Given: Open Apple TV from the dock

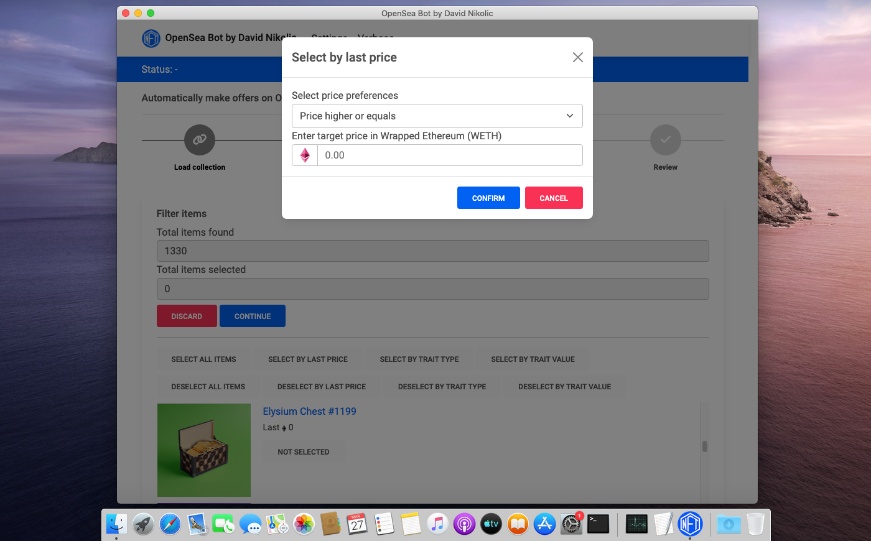Looking at the screenshot, I should (x=491, y=524).
